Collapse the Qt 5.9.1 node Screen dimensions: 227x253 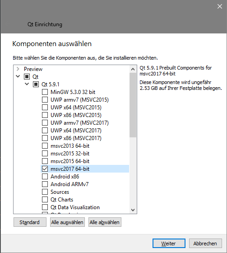27,84
